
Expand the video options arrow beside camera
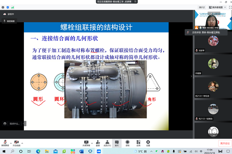click(22, 143)
